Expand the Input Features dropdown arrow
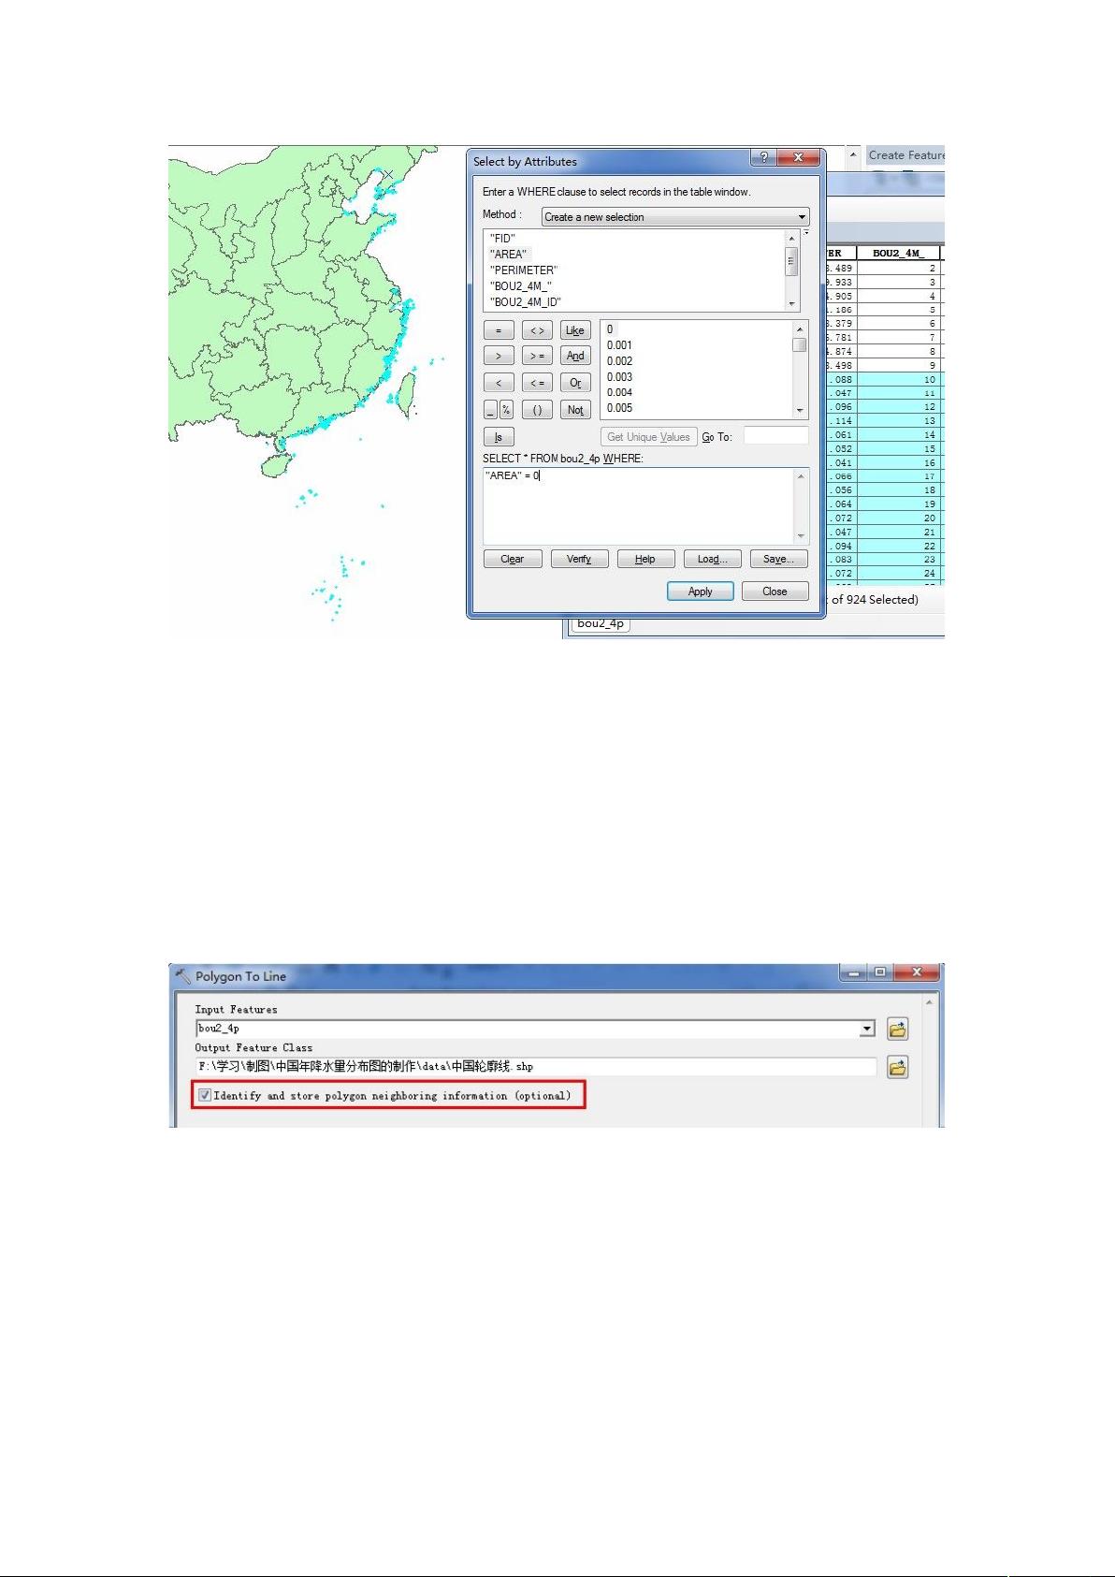This screenshot has width=1115, height=1577. coord(867,1029)
